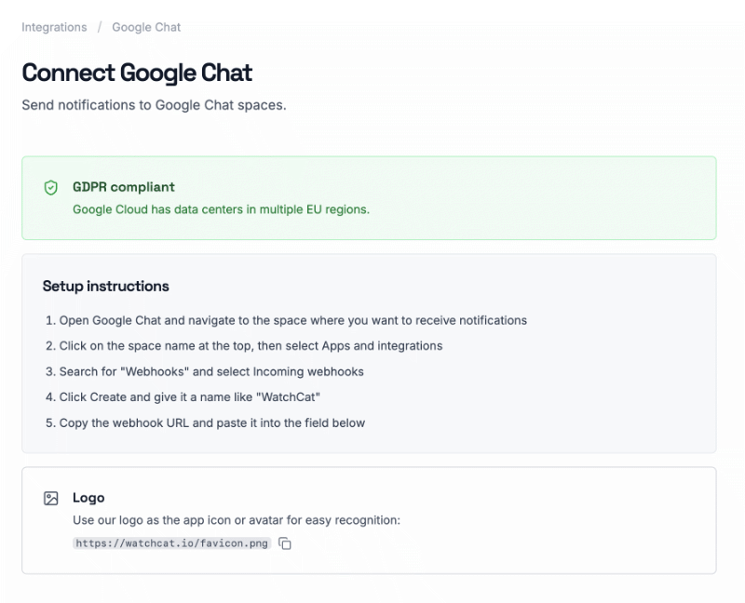745x603 pixels.
Task: Select step 5 about copying webhook URL
Action: coord(205,422)
